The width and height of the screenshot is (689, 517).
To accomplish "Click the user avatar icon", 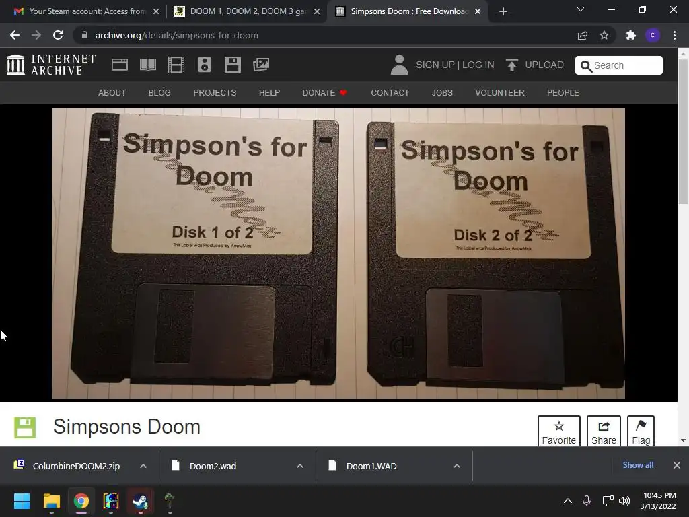I will click(x=399, y=65).
